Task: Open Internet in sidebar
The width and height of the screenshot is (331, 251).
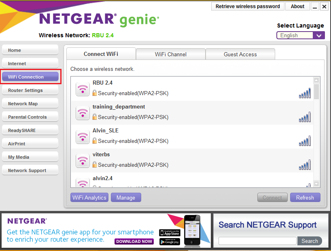Action: tap(30, 64)
